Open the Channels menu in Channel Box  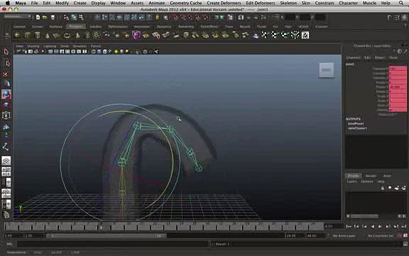(354, 58)
